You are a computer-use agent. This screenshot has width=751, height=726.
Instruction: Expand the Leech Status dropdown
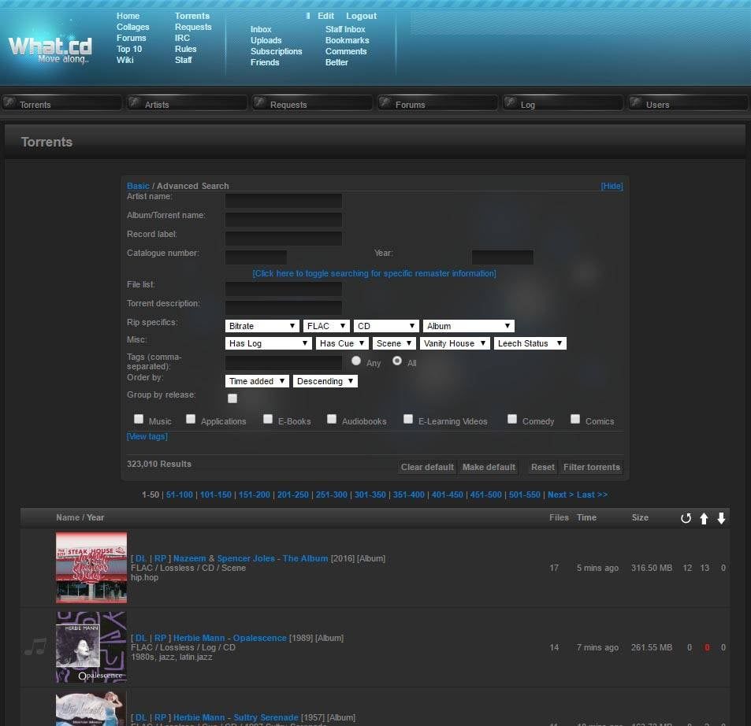[x=530, y=343]
